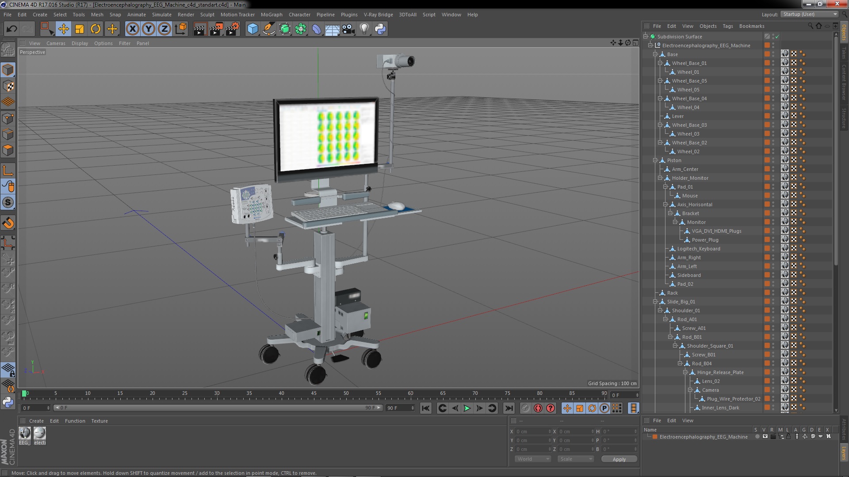
Task: Toggle visibility dots for Rack object
Action: [x=773, y=293]
